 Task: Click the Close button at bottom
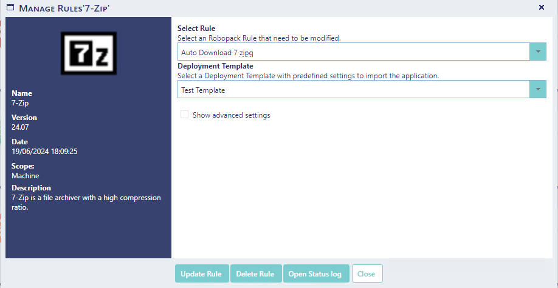[x=367, y=273]
